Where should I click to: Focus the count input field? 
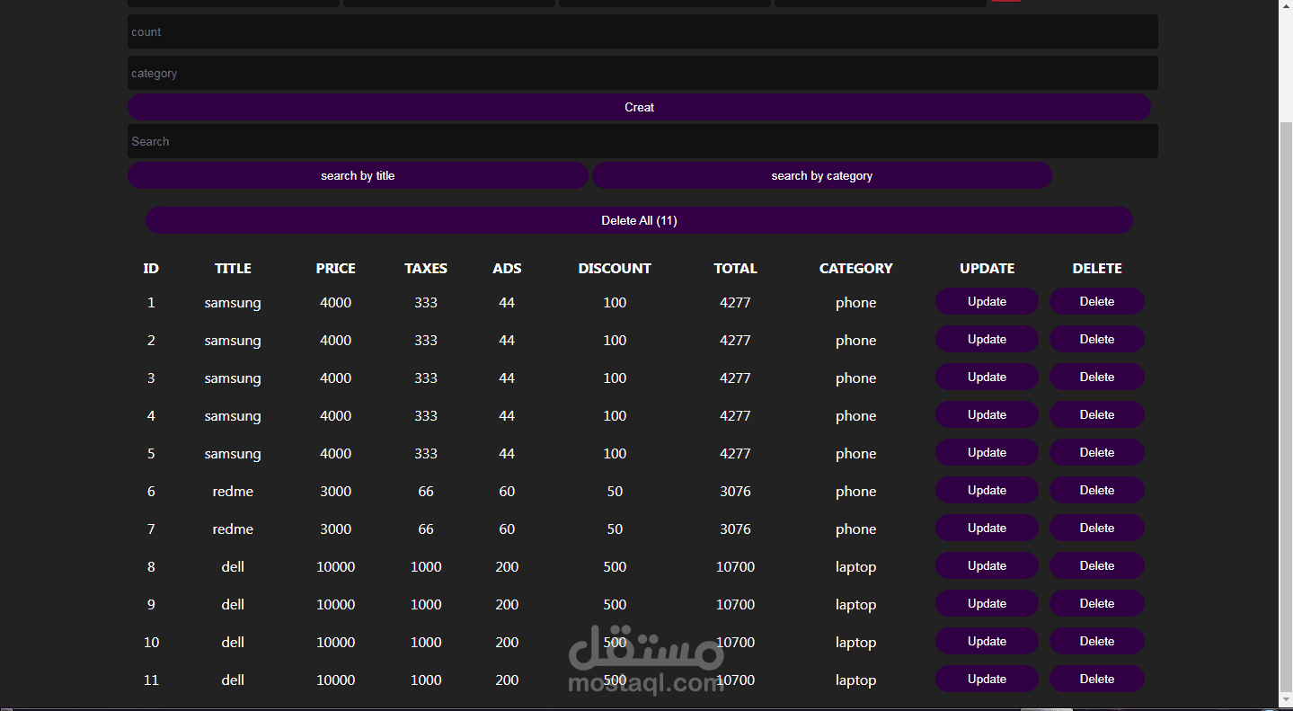click(x=642, y=31)
